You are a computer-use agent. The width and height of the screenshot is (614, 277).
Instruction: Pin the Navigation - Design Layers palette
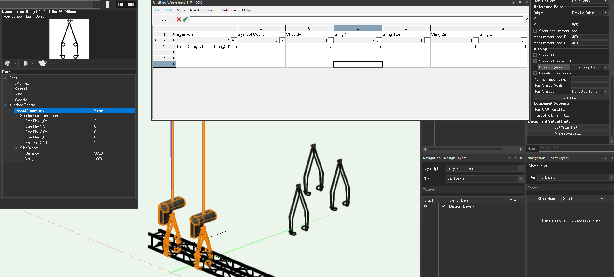pyautogui.click(x=515, y=158)
